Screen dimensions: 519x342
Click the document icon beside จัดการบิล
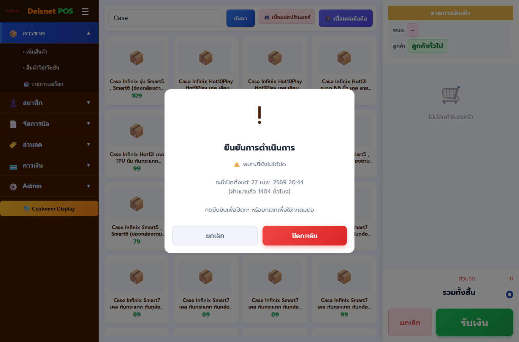tap(13, 124)
